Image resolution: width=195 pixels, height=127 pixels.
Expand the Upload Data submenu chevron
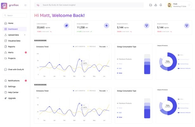(25, 35)
